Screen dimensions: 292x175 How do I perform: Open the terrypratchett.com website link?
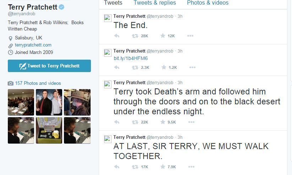point(33,45)
